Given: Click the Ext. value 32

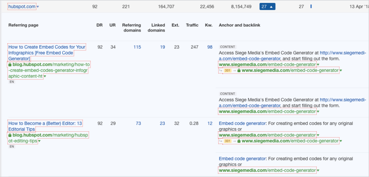Looking at the screenshot, I should (x=177, y=123).
